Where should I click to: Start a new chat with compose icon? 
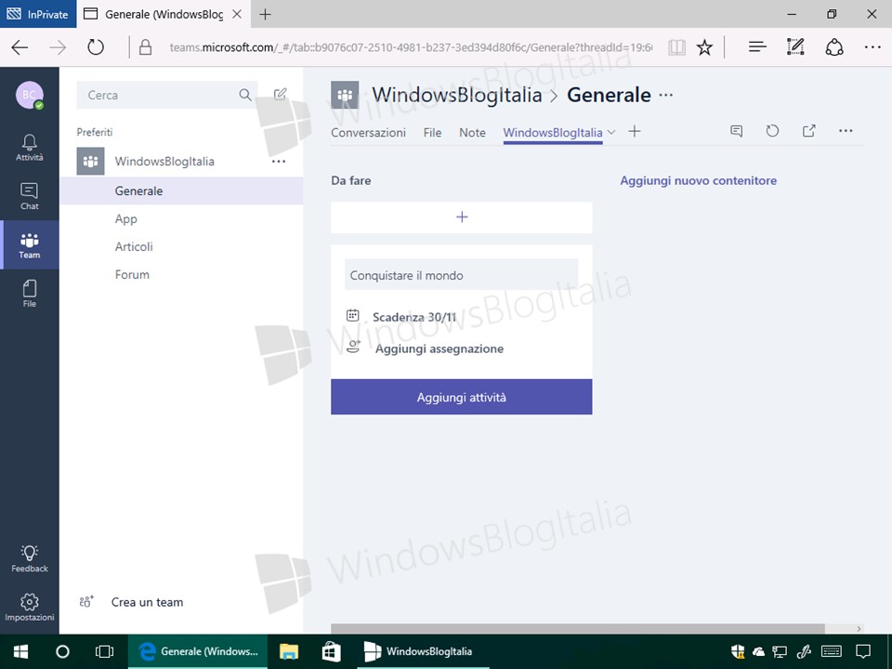(280, 94)
